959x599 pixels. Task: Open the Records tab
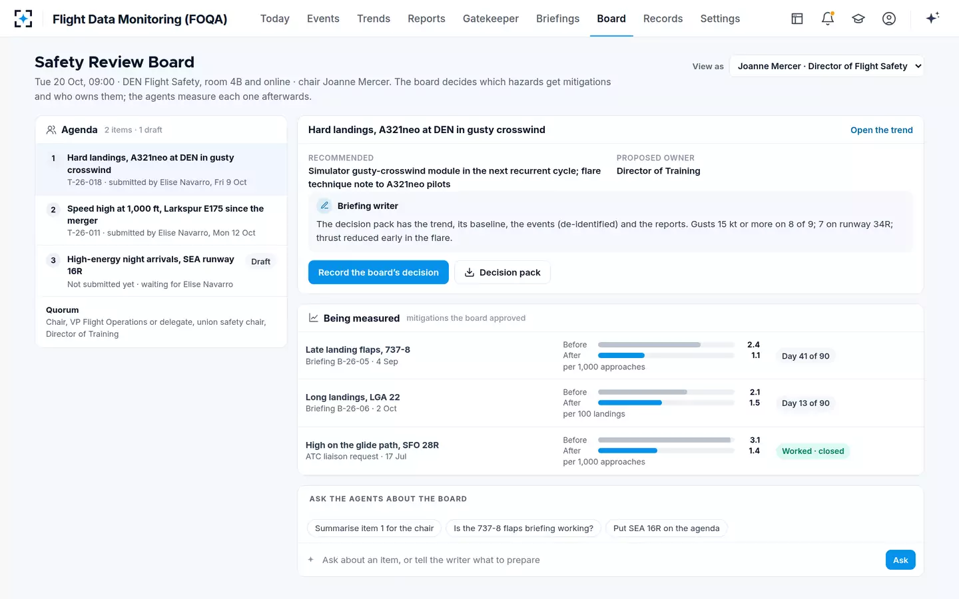tap(663, 19)
